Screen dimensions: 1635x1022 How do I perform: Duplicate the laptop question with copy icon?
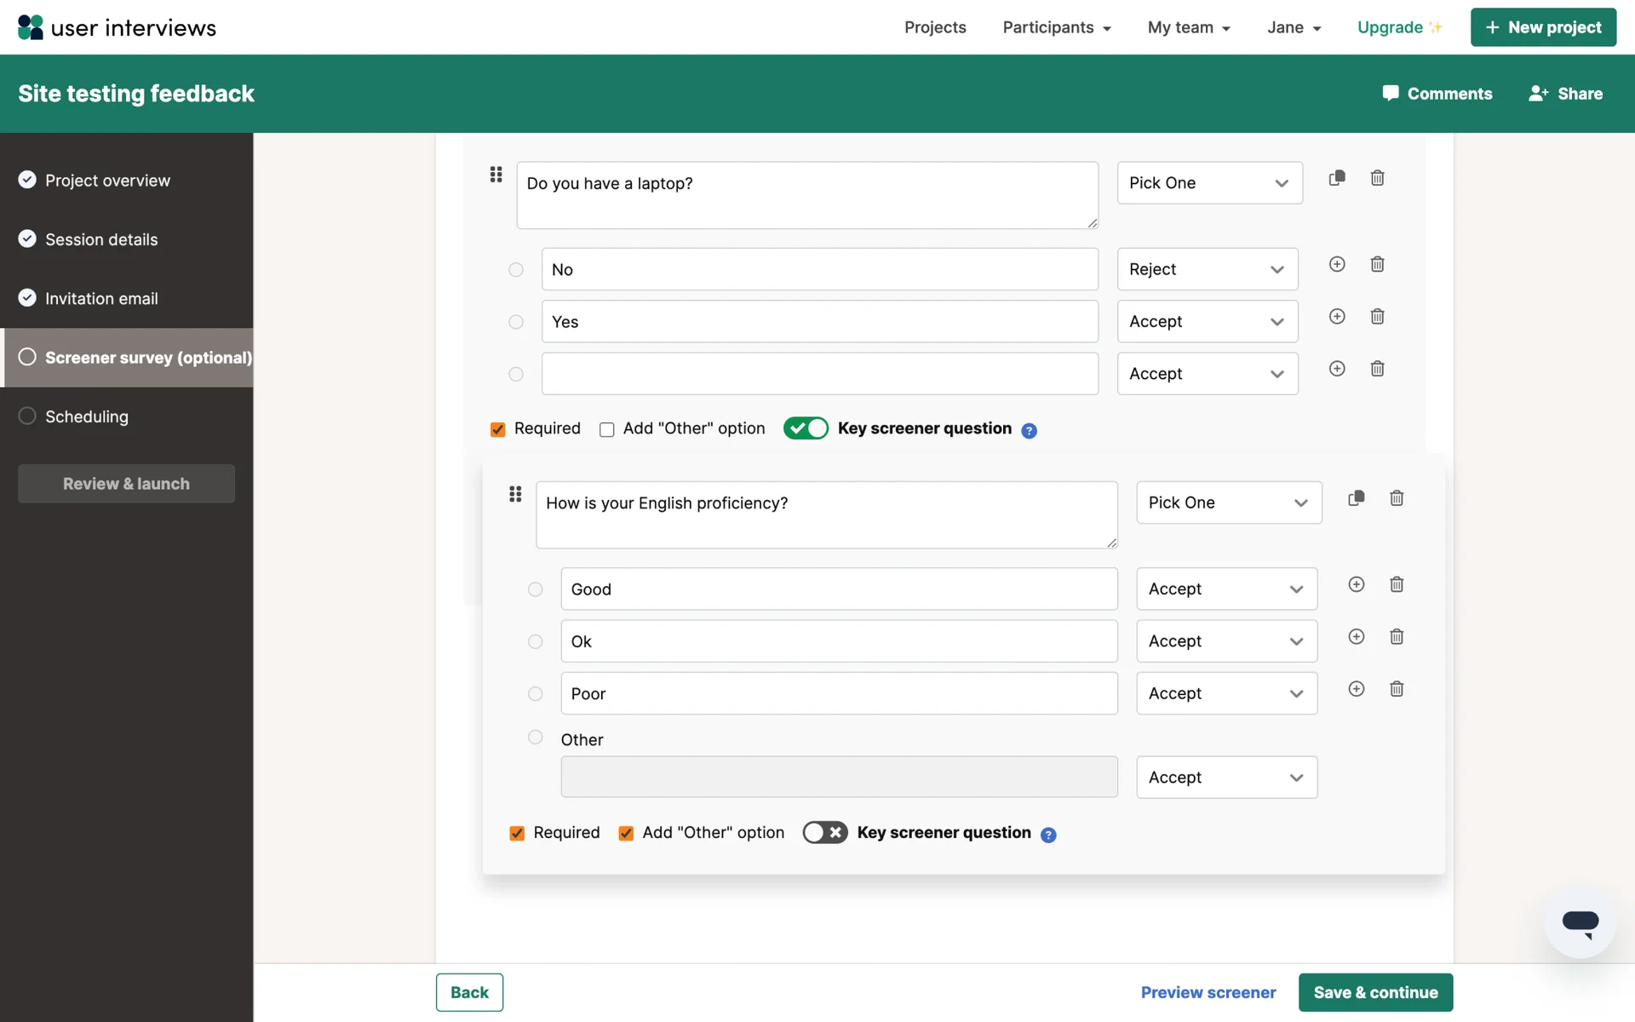[x=1337, y=178]
